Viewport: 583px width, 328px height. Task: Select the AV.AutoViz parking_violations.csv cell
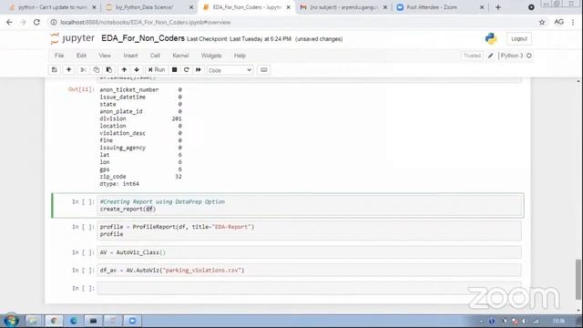(310, 271)
